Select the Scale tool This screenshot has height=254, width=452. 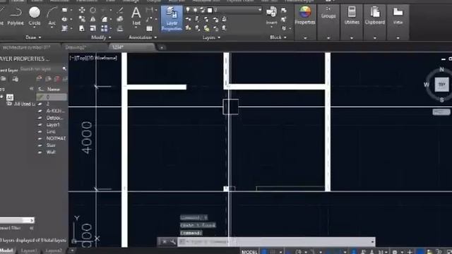point(93,28)
